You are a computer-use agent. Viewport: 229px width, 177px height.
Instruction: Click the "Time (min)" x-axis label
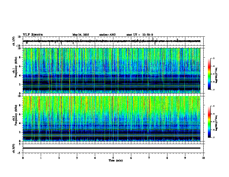tap(116, 161)
